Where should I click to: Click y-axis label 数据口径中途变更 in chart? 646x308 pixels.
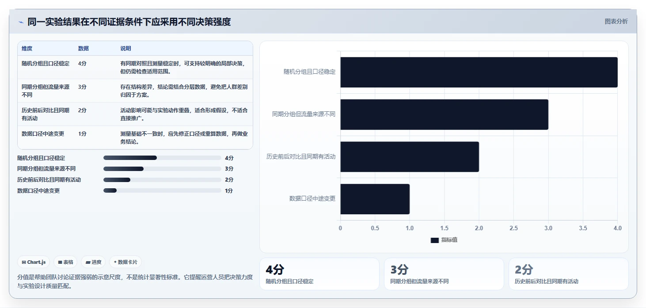pyautogui.click(x=312, y=199)
